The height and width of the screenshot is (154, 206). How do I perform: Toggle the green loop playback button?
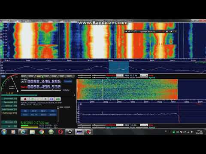58,99
